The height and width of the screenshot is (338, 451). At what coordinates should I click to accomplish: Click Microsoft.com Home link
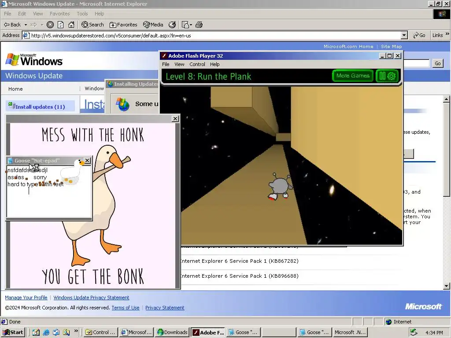click(348, 47)
